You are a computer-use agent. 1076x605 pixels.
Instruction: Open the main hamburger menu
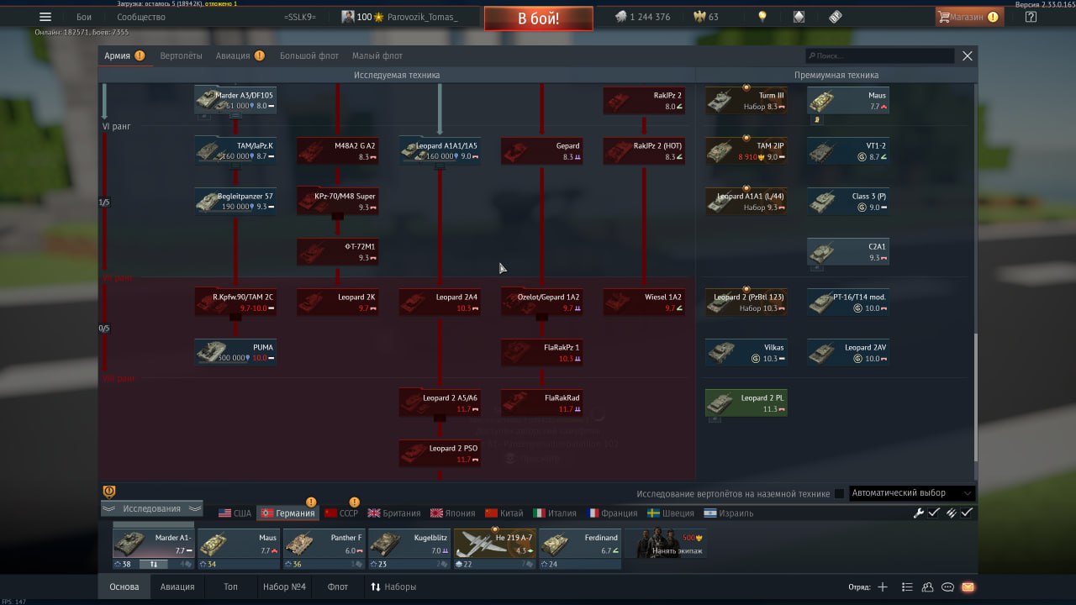point(45,17)
